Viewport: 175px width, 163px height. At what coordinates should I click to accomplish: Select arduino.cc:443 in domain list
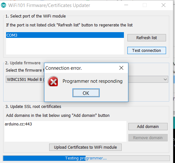pos(18,124)
